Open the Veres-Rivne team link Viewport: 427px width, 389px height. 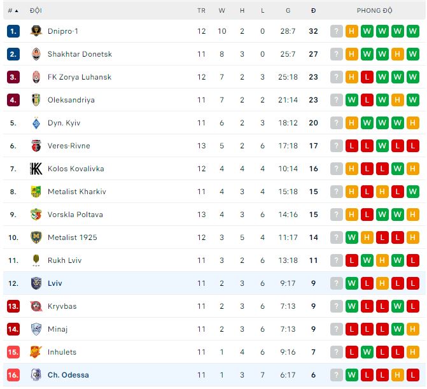click(x=69, y=146)
